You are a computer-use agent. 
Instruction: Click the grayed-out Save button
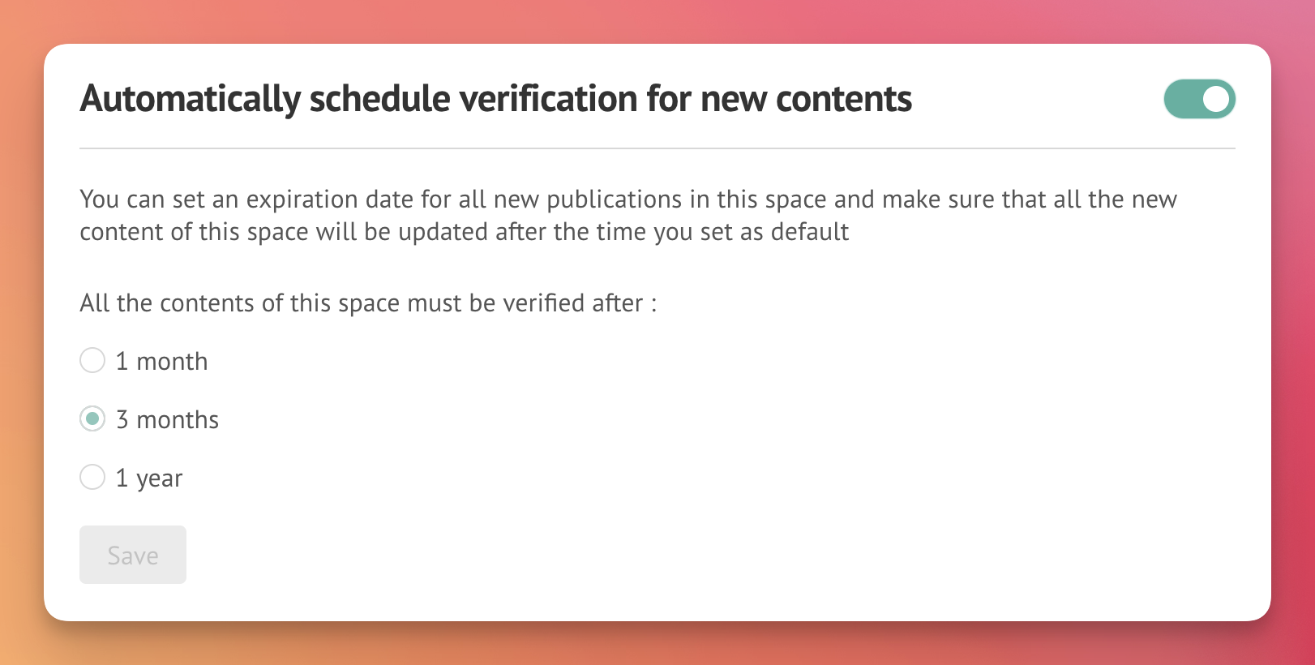133,555
